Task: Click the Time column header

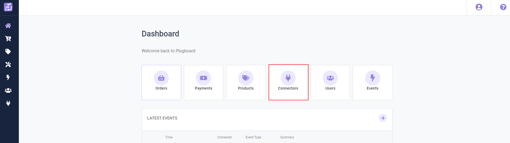Action: pos(169,137)
